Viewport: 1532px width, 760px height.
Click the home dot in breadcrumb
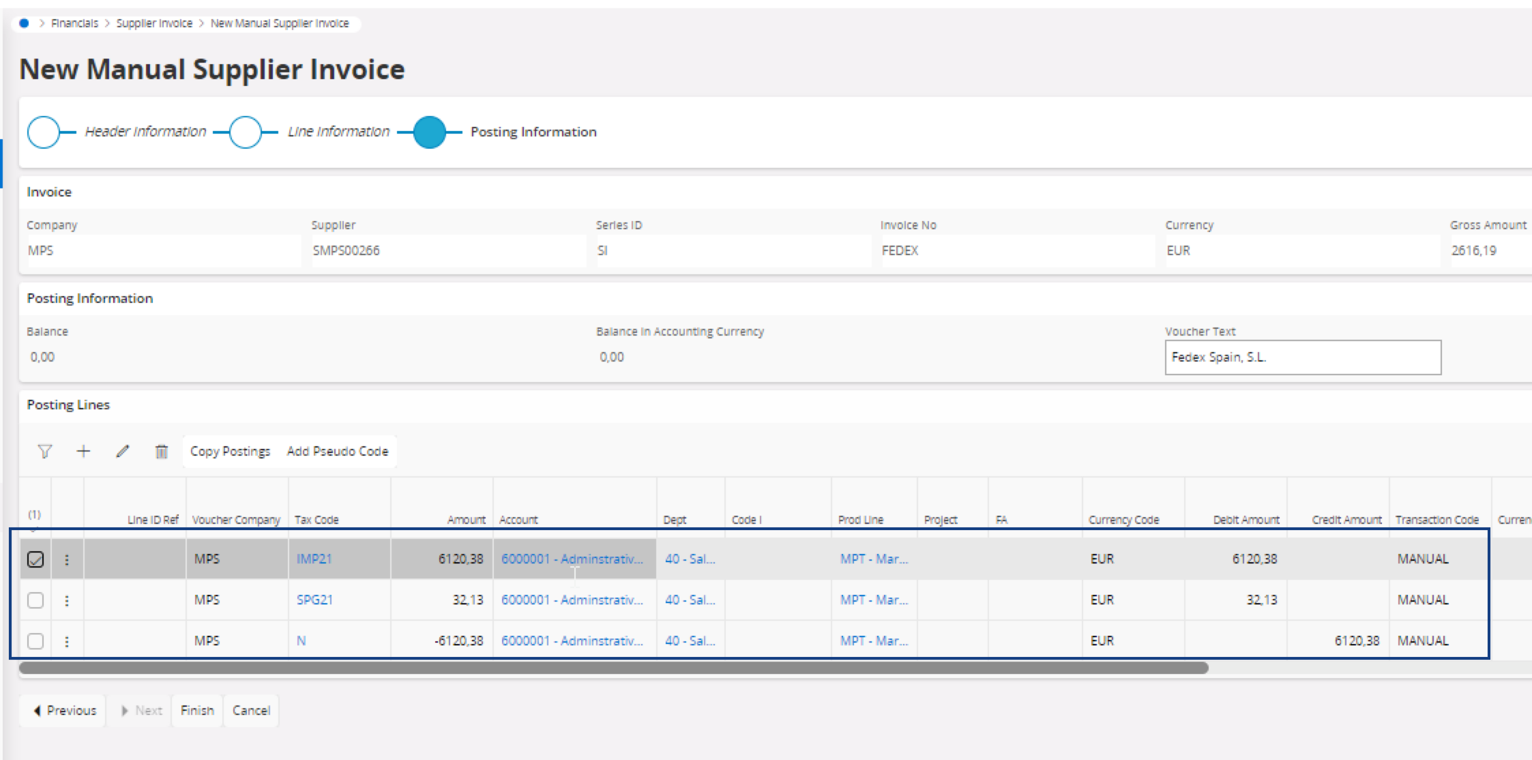[x=25, y=23]
